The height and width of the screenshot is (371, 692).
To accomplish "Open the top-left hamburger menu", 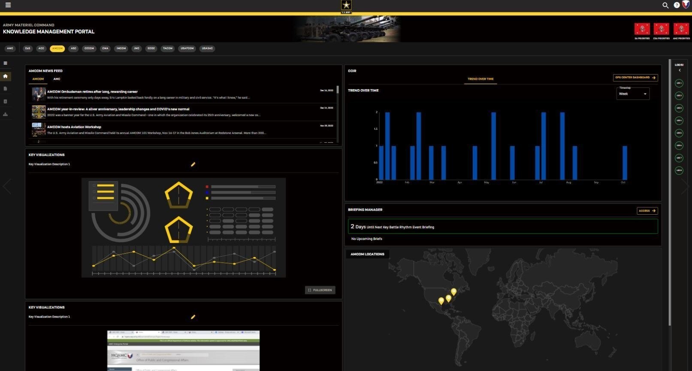I will 8,5.
